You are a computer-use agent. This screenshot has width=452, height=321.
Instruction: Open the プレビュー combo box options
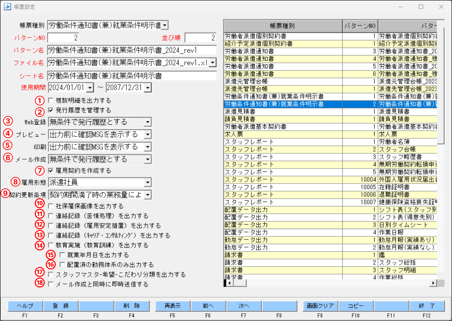click(x=147, y=134)
